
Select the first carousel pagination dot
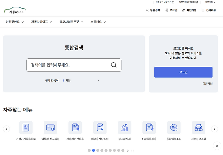89,151
